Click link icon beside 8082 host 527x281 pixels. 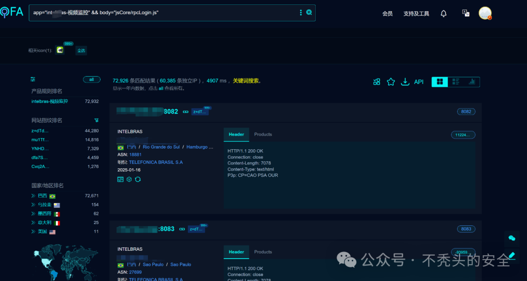[185, 112]
